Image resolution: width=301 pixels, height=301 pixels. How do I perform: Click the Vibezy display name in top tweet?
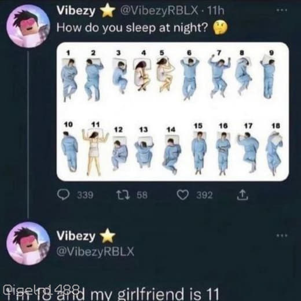point(76,10)
